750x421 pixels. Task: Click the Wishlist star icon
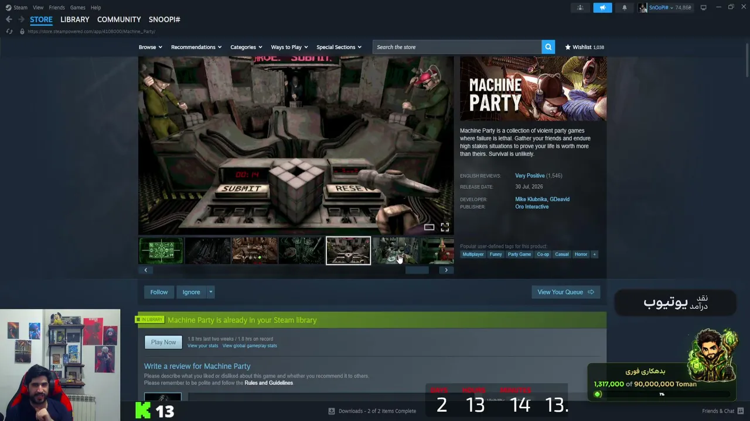point(568,47)
